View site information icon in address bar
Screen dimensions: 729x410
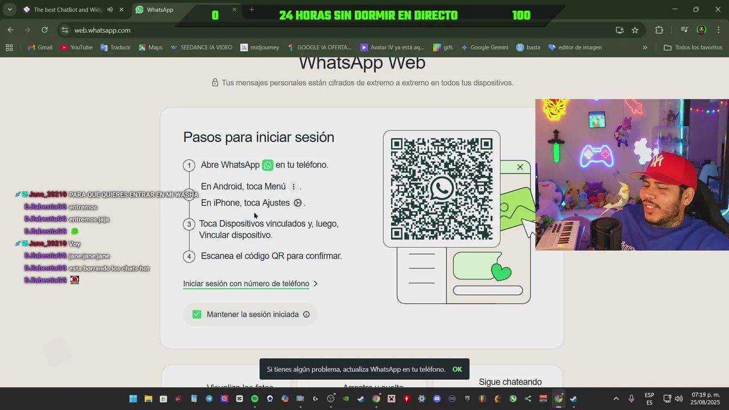pos(65,30)
